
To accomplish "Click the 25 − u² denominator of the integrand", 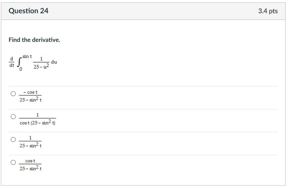I will pos(41,66).
